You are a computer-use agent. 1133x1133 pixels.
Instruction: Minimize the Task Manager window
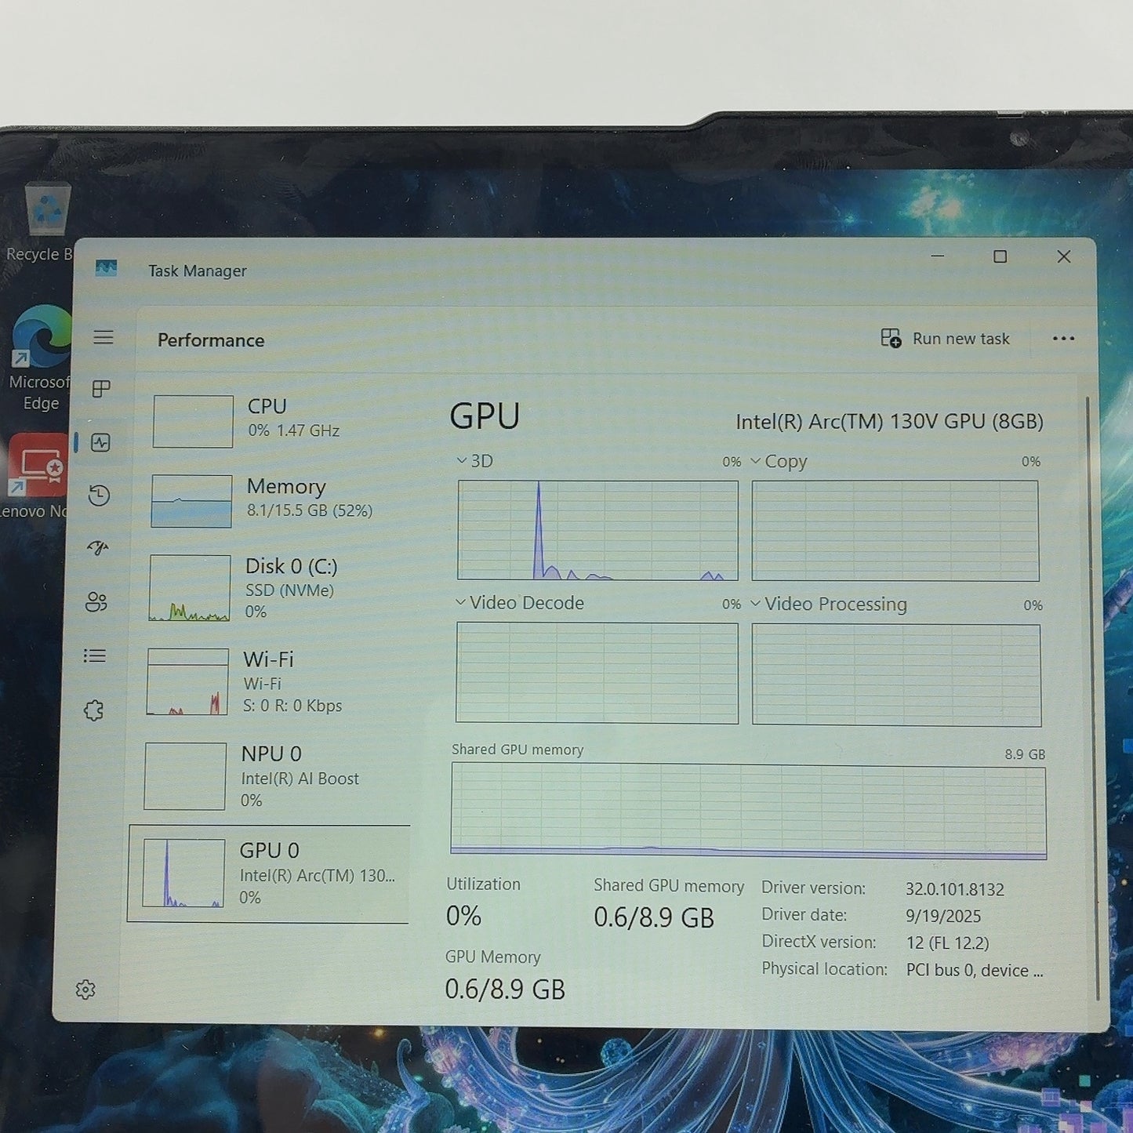coord(937,256)
